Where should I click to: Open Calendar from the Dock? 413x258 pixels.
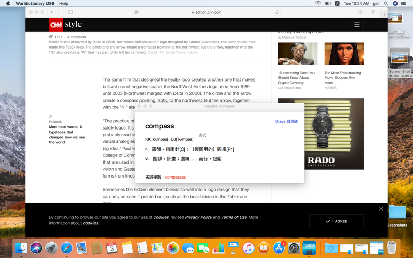click(112, 248)
